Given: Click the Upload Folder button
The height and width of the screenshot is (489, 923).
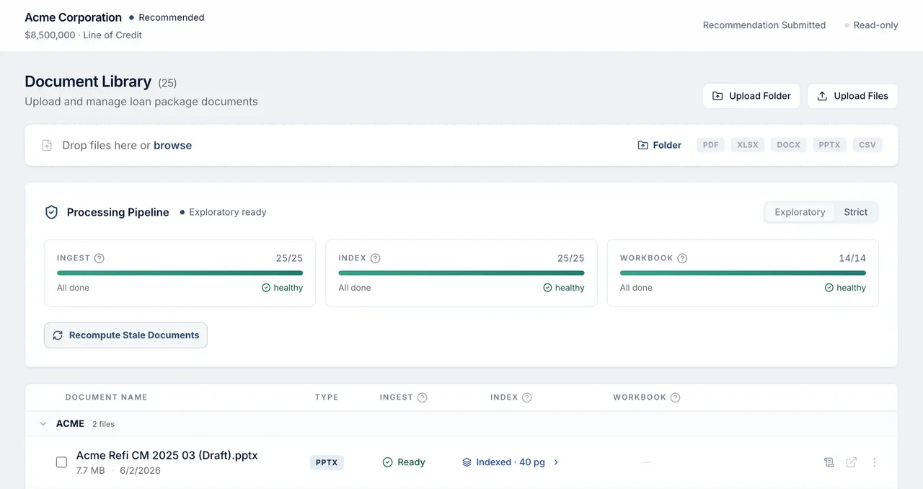Looking at the screenshot, I should coord(751,96).
